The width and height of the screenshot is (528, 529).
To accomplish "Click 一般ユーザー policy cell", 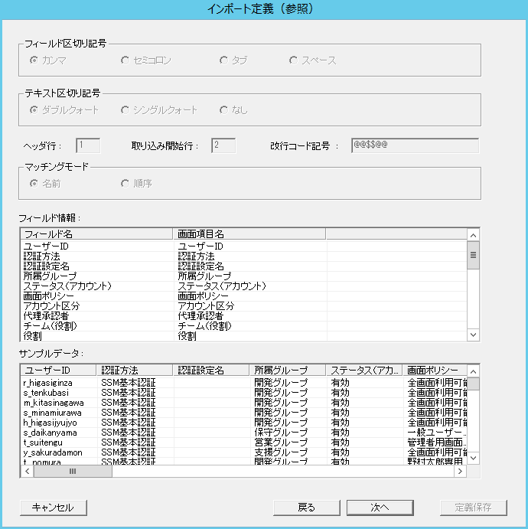I will click(x=437, y=433).
